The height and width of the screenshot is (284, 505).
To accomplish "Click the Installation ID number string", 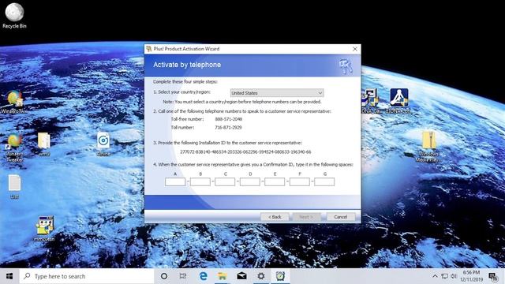I will tap(245, 152).
